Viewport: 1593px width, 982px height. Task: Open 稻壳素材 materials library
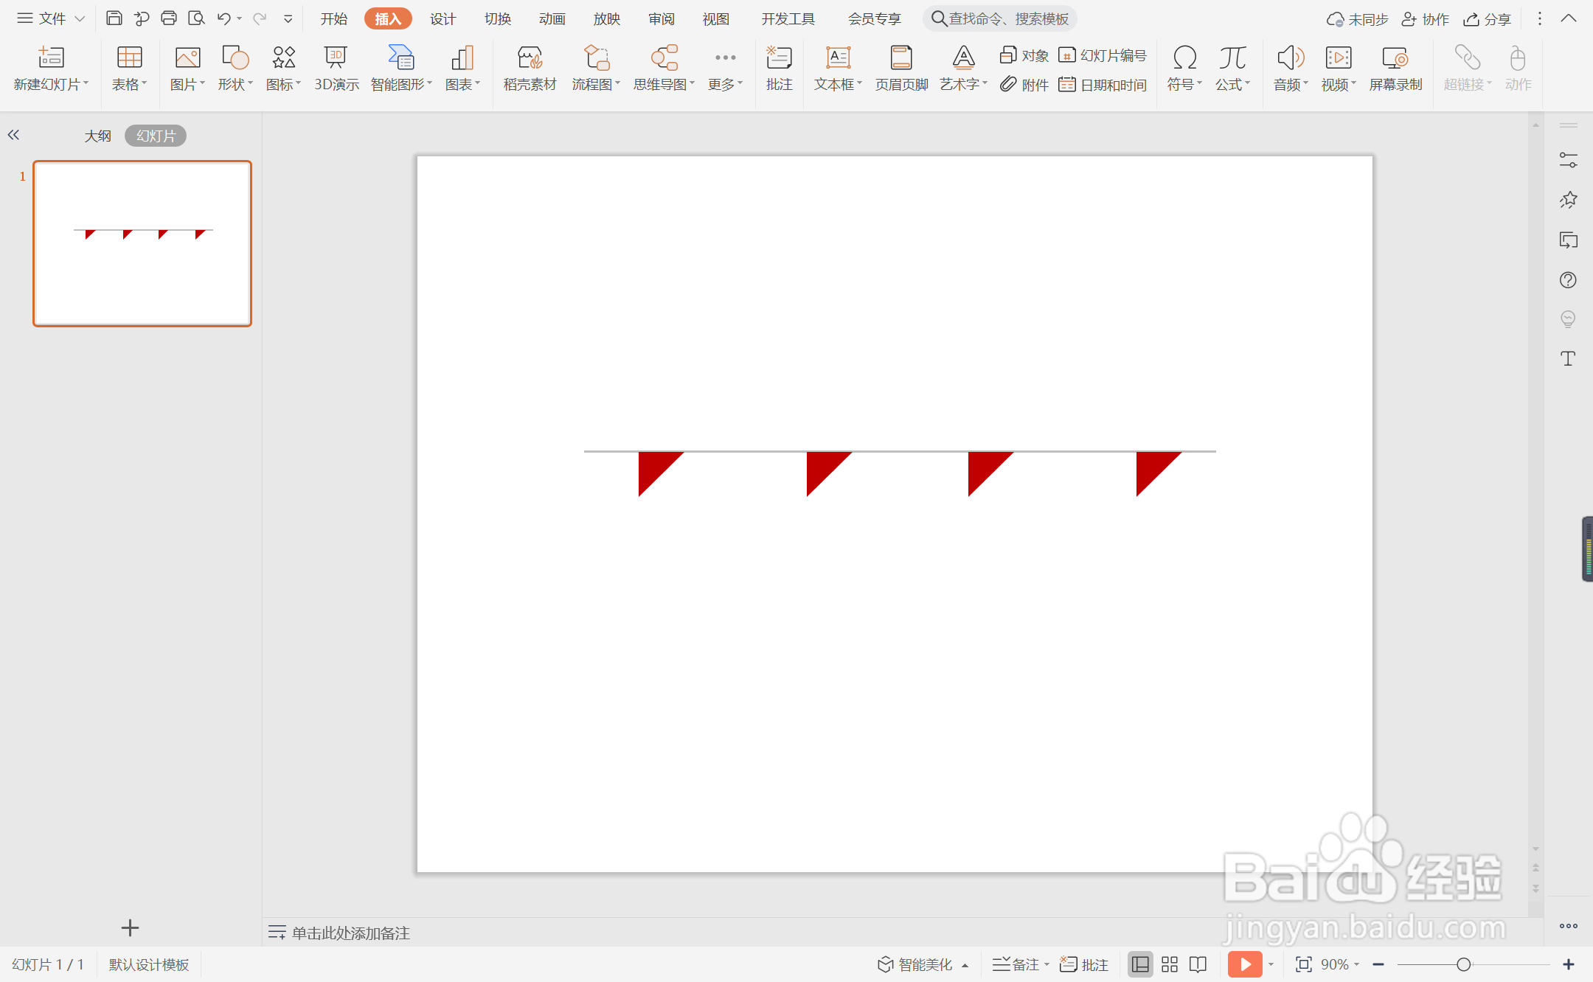[x=530, y=68]
